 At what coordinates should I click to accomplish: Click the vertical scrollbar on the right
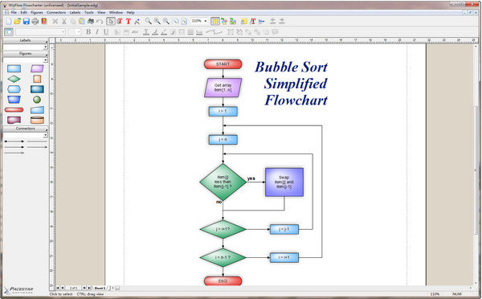coord(476,166)
